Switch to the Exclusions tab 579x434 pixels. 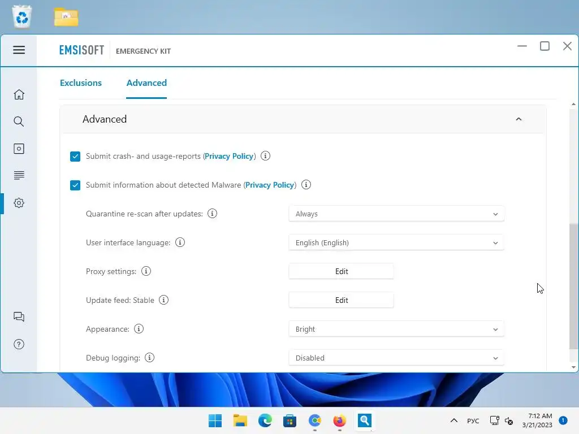(x=81, y=83)
